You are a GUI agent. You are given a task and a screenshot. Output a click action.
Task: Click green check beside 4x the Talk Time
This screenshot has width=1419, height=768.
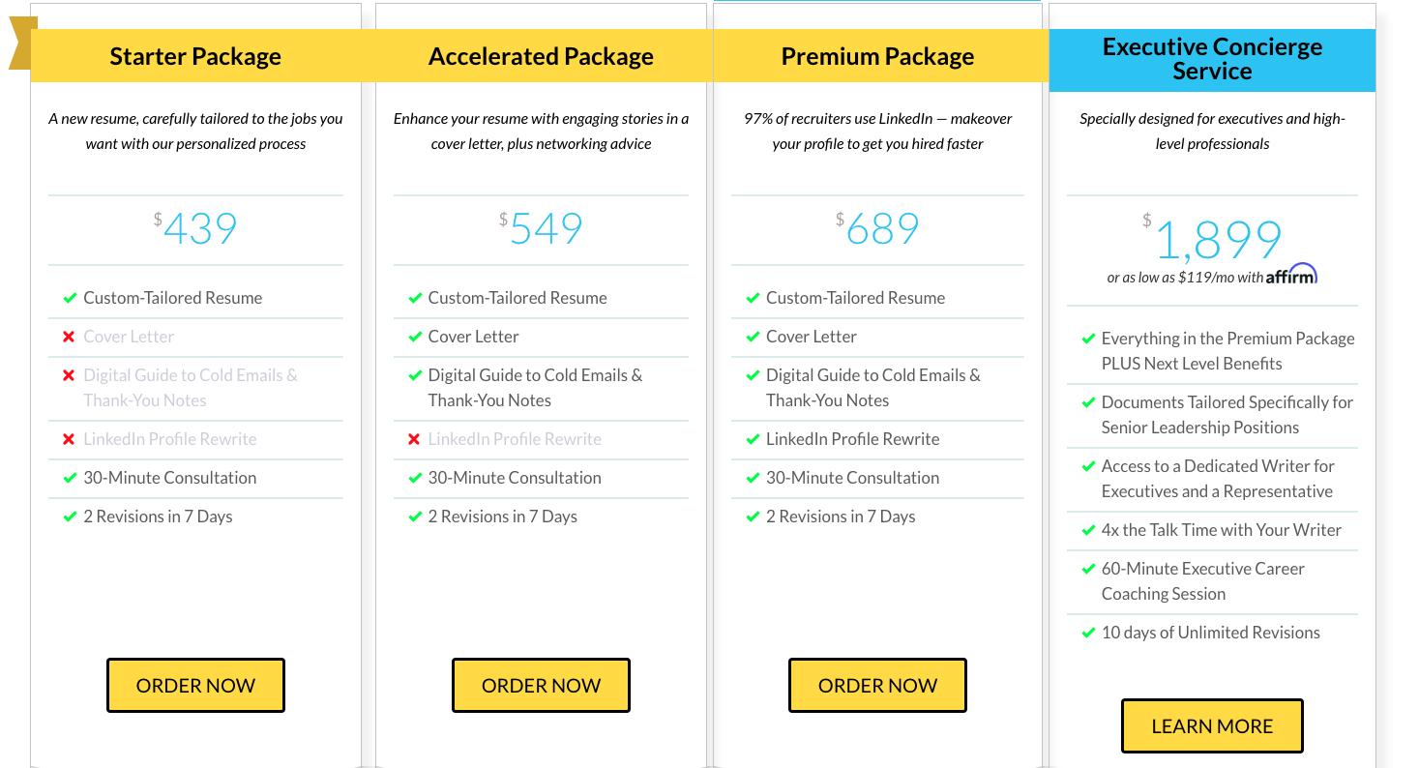(1087, 530)
